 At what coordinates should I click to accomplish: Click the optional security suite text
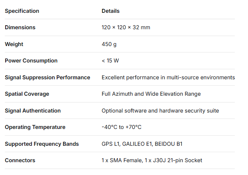160,111
